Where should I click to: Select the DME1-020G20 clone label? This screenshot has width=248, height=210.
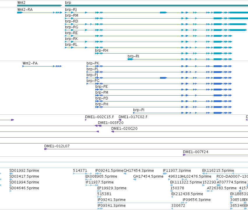point(124,129)
